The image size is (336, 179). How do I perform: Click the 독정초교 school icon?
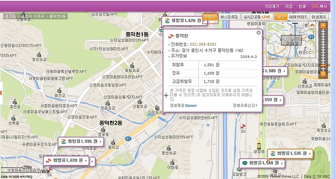(323, 125)
